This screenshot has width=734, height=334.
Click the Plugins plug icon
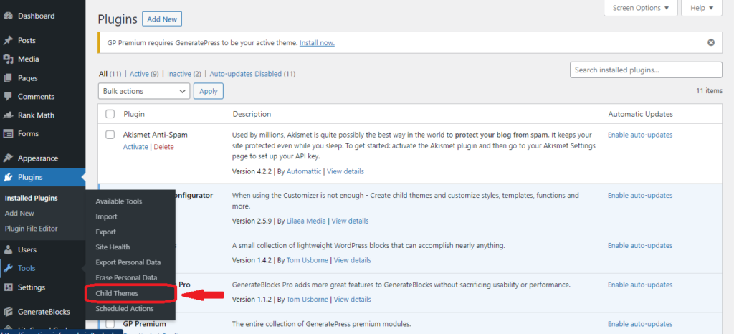tap(8, 177)
